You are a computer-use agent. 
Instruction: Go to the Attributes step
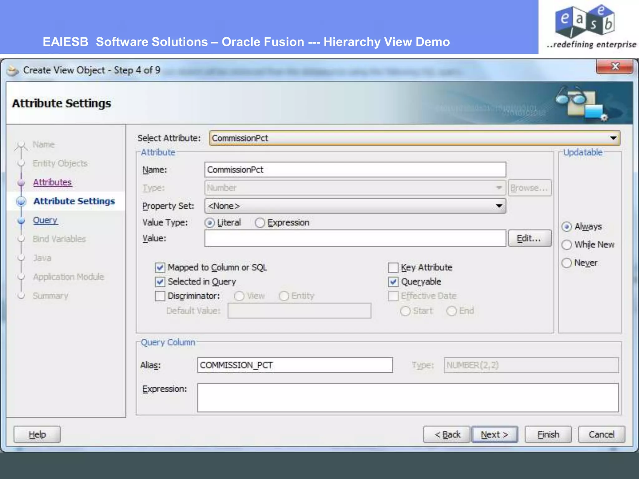[x=52, y=182]
